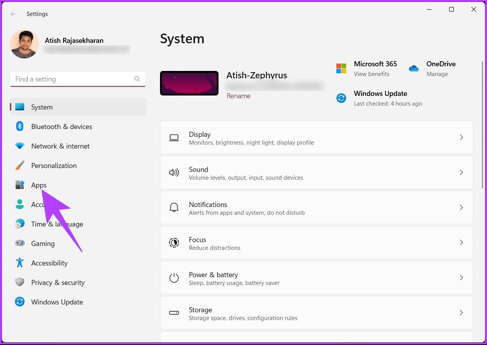Go to Bluetooth & devices label
This screenshot has height=345, width=487.
tap(62, 127)
